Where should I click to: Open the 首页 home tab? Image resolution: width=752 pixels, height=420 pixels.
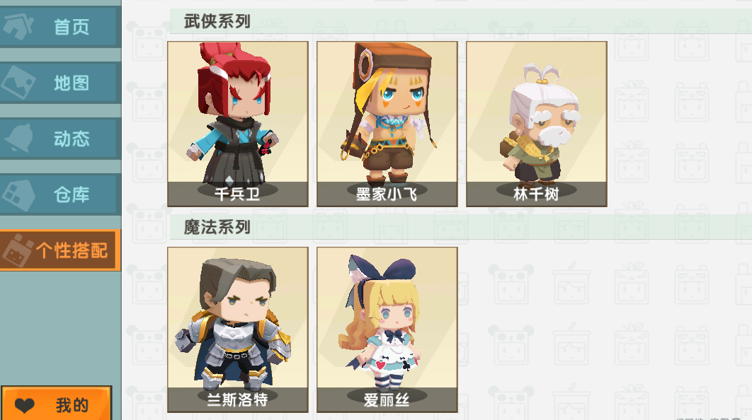click(x=59, y=26)
